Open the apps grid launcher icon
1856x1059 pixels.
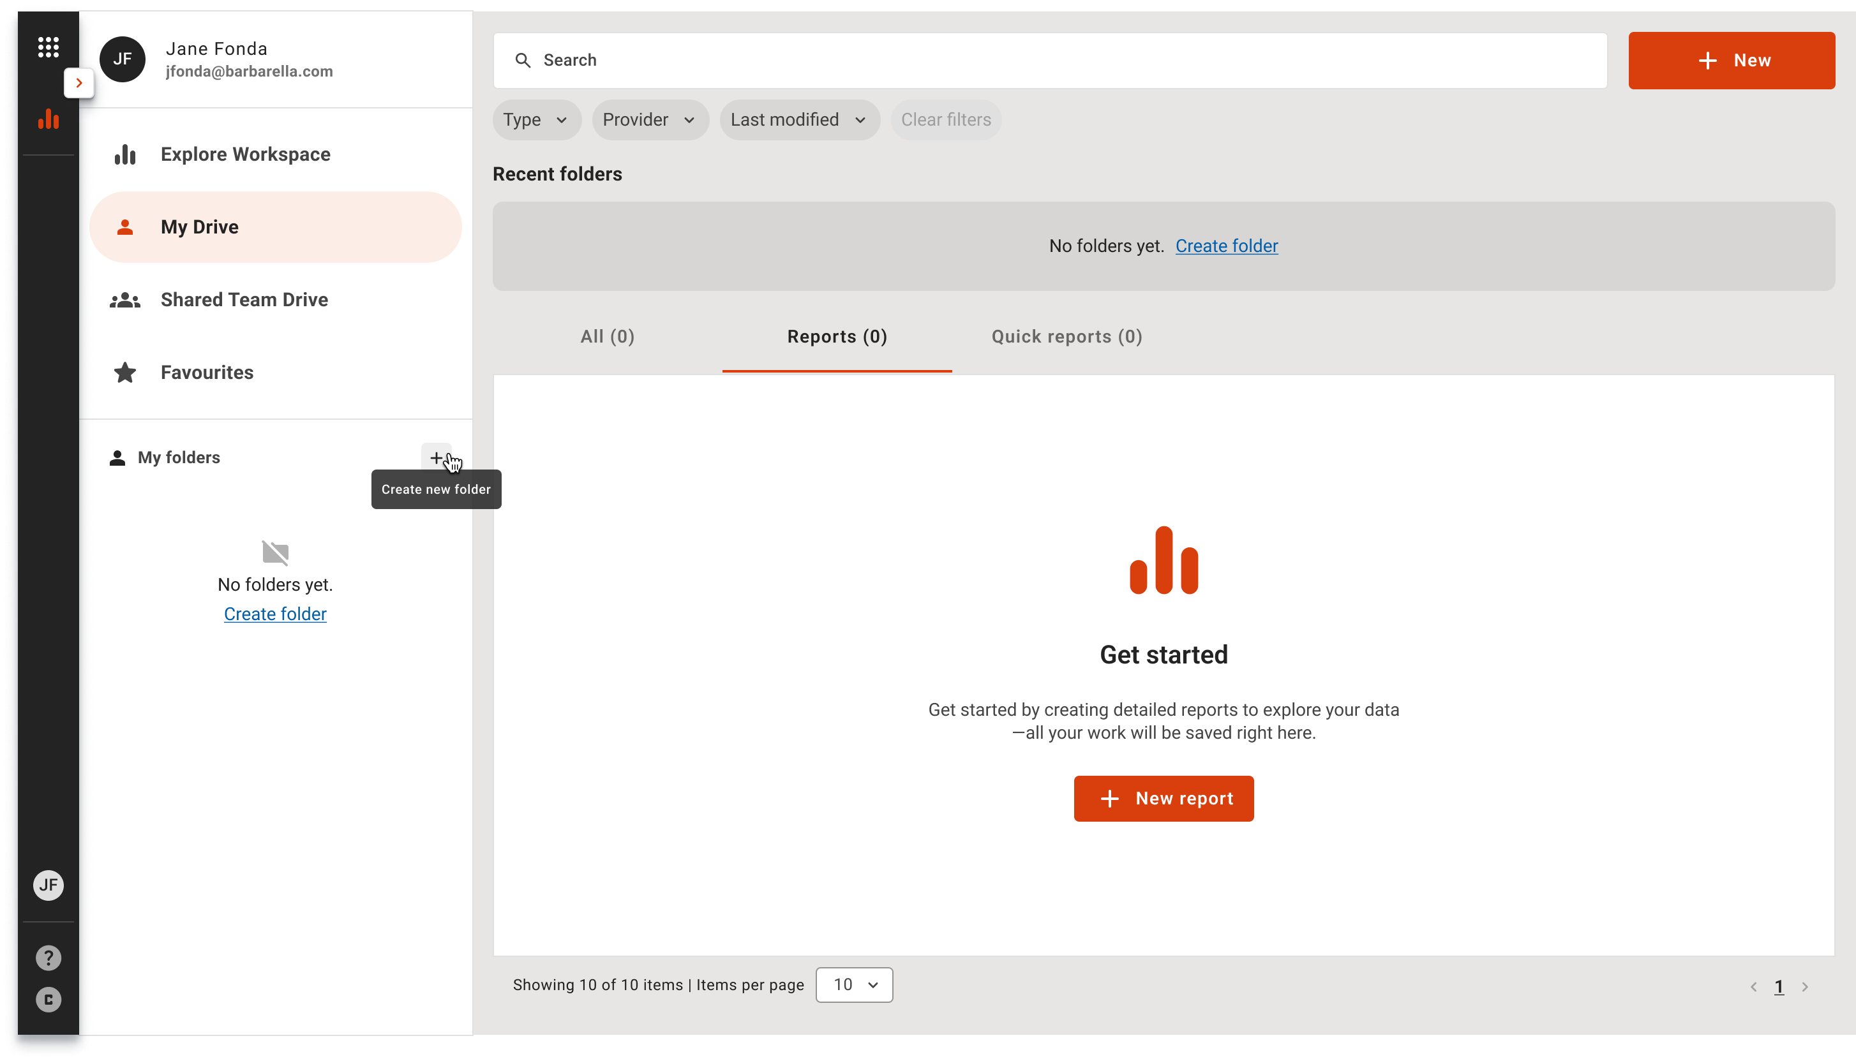pyautogui.click(x=48, y=47)
